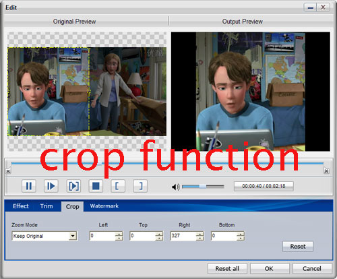Increase the Left crop value
The width and height of the screenshot is (337, 279).
[119, 234]
